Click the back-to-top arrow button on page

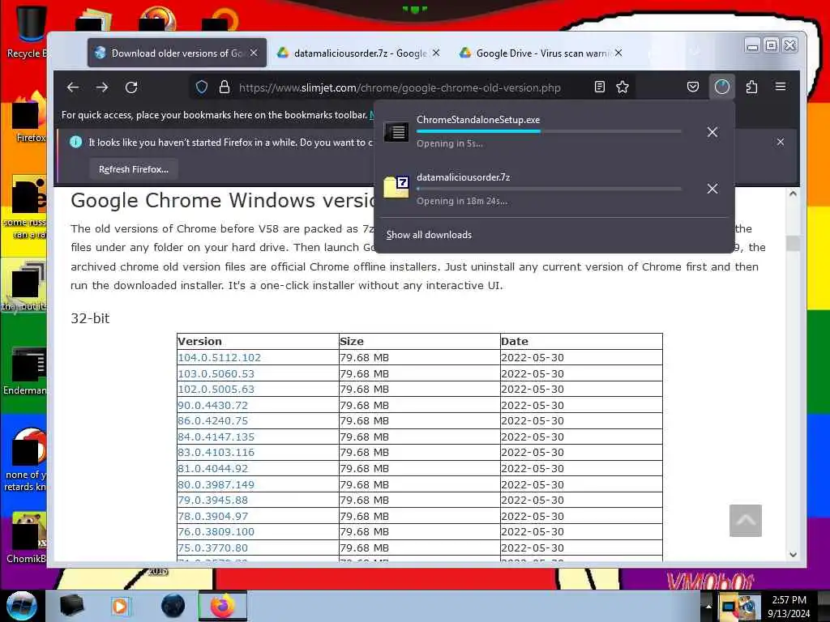(746, 521)
